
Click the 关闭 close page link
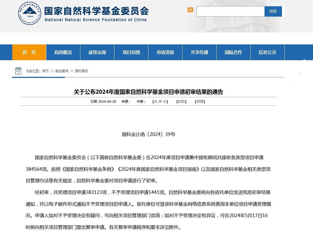pos(200,101)
